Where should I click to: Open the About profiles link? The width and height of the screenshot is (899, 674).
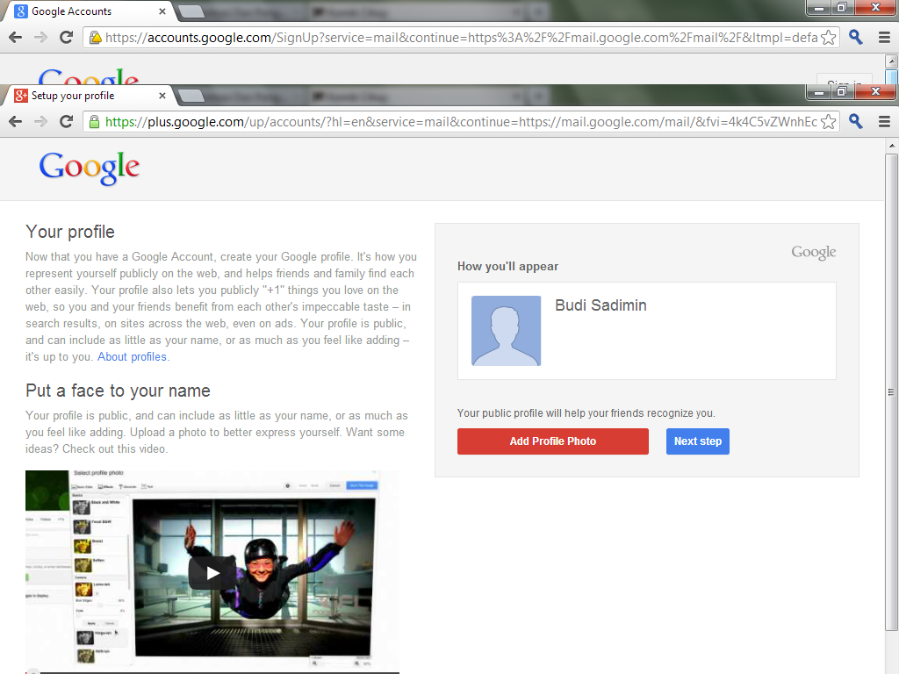tap(132, 356)
